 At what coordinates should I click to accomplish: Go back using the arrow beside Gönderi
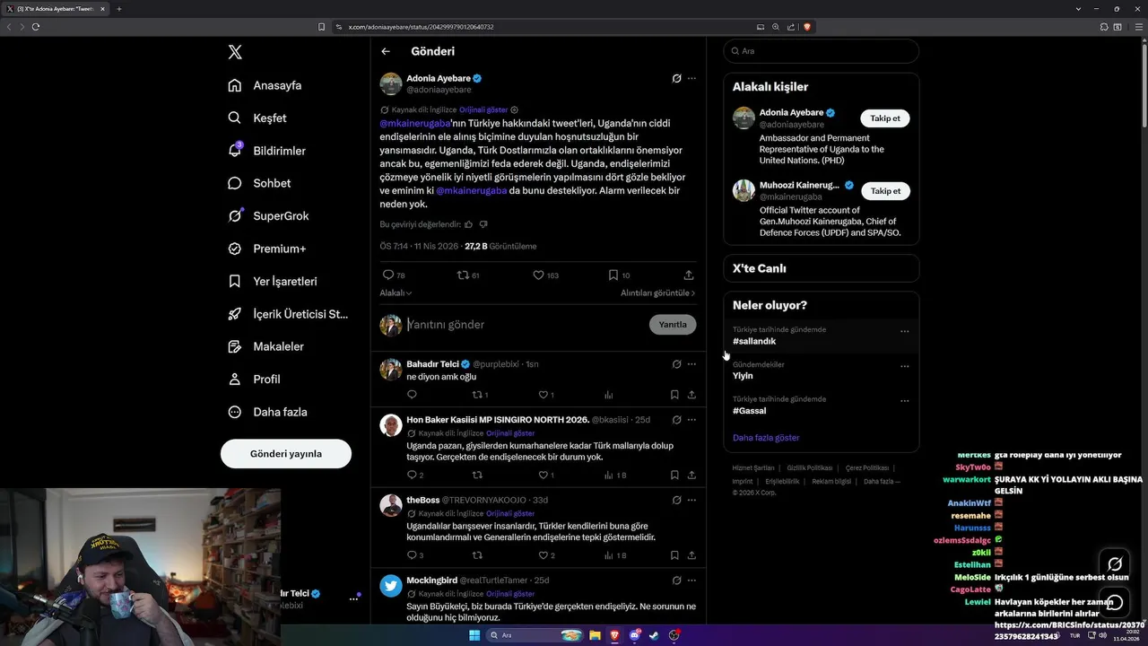click(x=386, y=51)
